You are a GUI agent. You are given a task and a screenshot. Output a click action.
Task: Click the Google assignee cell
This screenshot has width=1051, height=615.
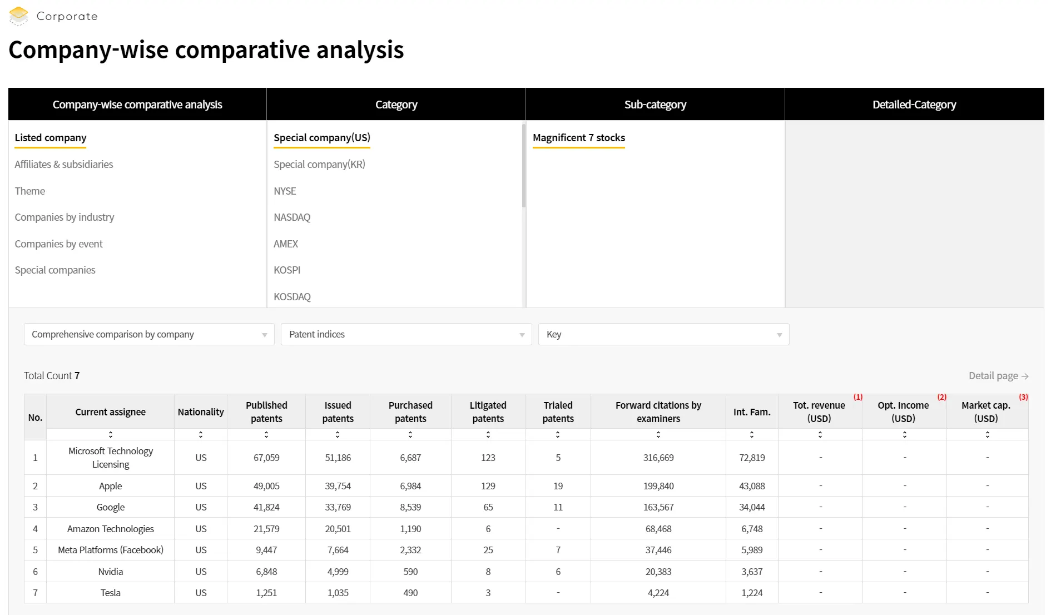111,507
